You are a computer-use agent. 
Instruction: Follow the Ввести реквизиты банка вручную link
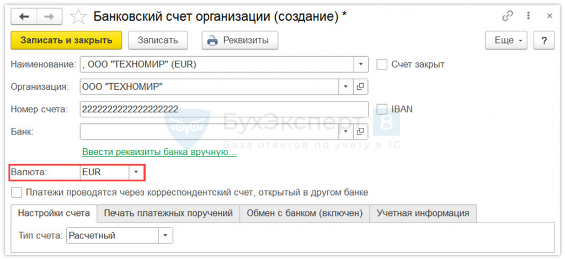[159, 152]
